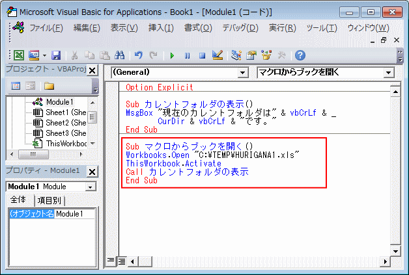Click the Cut scissors icon
Screen dimensions: 409x275
coord(75,55)
